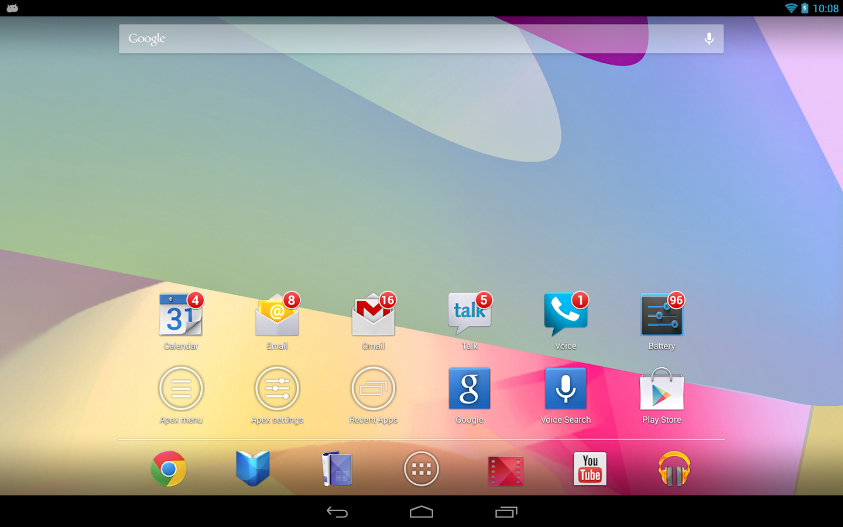Launch the blue Google search app

470,388
